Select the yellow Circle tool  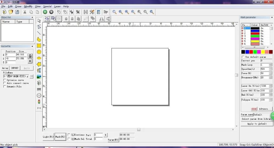[x=39, y=52]
